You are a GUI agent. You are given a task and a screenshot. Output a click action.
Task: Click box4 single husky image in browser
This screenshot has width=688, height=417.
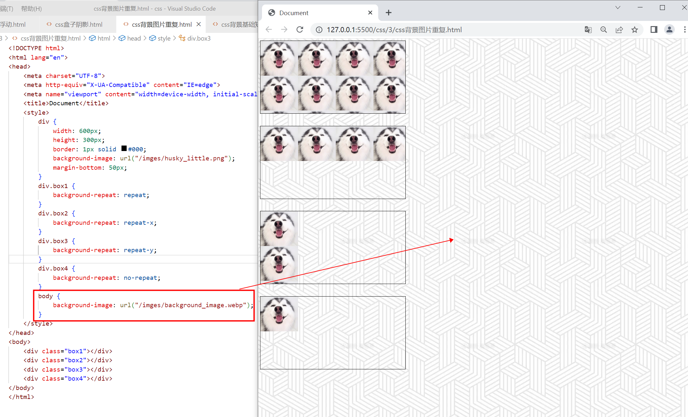pyautogui.click(x=279, y=314)
